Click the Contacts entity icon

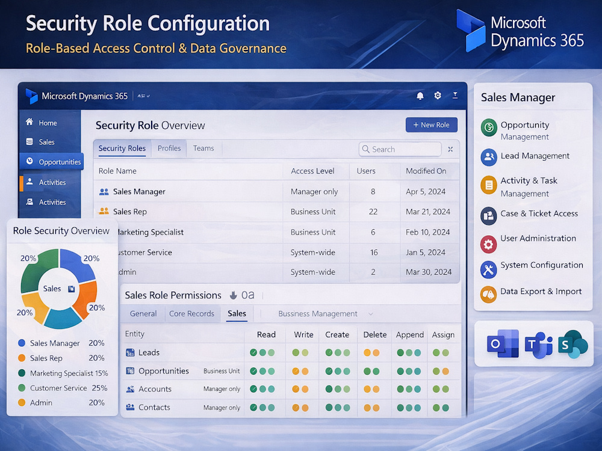pos(130,407)
